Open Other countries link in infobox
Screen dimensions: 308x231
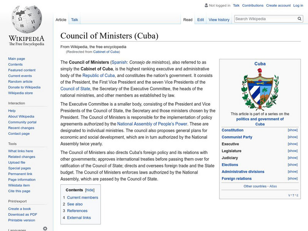(255, 186)
